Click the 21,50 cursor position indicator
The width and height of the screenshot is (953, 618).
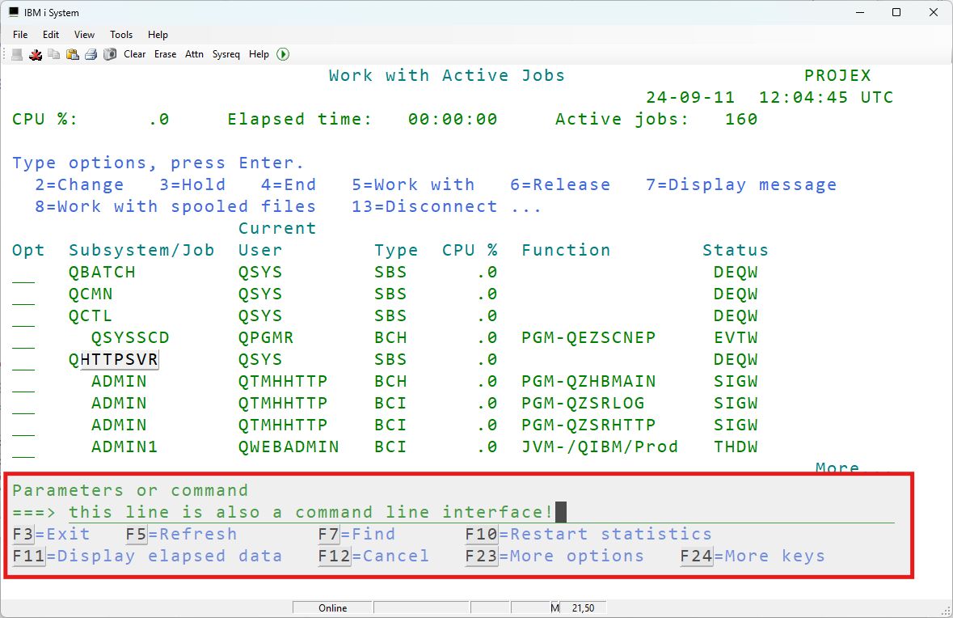click(583, 607)
